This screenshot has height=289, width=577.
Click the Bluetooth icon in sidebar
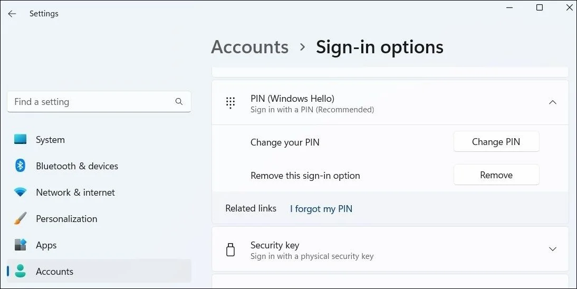click(x=21, y=166)
